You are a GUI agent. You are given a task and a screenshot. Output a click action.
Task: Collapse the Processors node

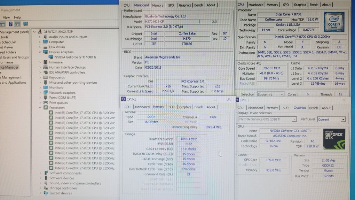click(40, 107)
